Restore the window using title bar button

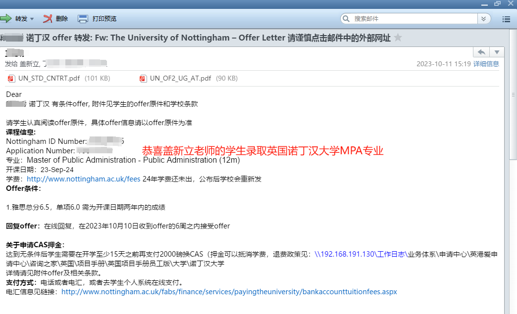pos(497,3)
